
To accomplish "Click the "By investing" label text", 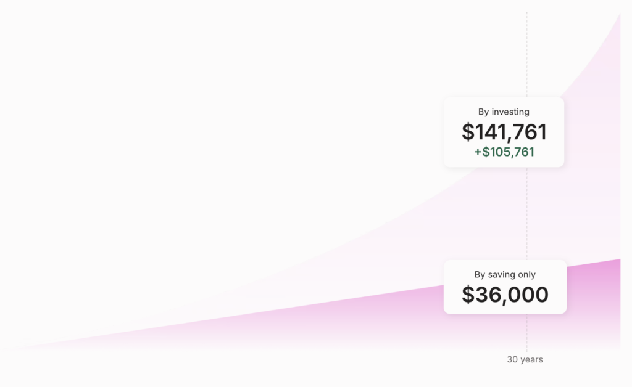I will [x=504, y=112].
